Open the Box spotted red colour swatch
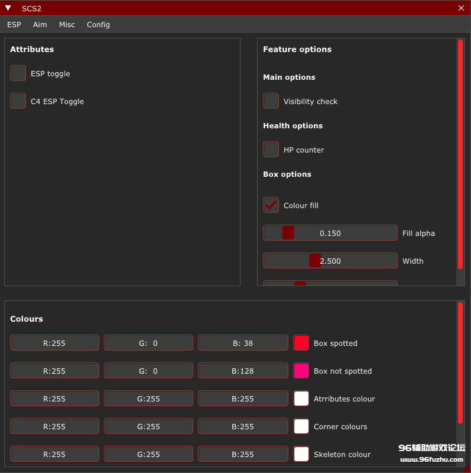The height and width of the screenshot is (473, 471). pos(301,343)
